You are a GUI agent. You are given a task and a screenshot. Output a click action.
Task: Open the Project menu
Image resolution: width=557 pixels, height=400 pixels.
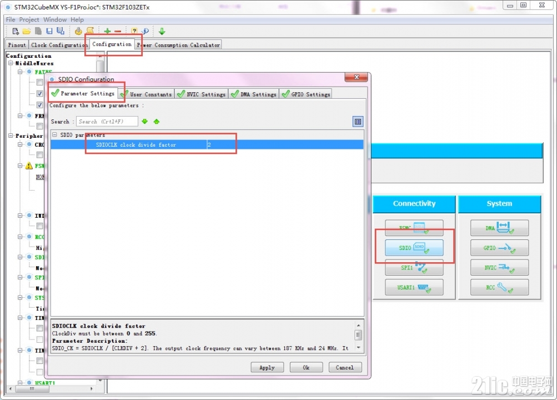point(29,19)
